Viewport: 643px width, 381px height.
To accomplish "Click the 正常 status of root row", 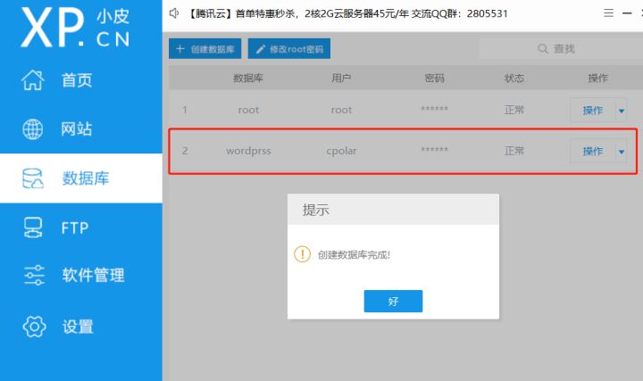I will 514,110.
